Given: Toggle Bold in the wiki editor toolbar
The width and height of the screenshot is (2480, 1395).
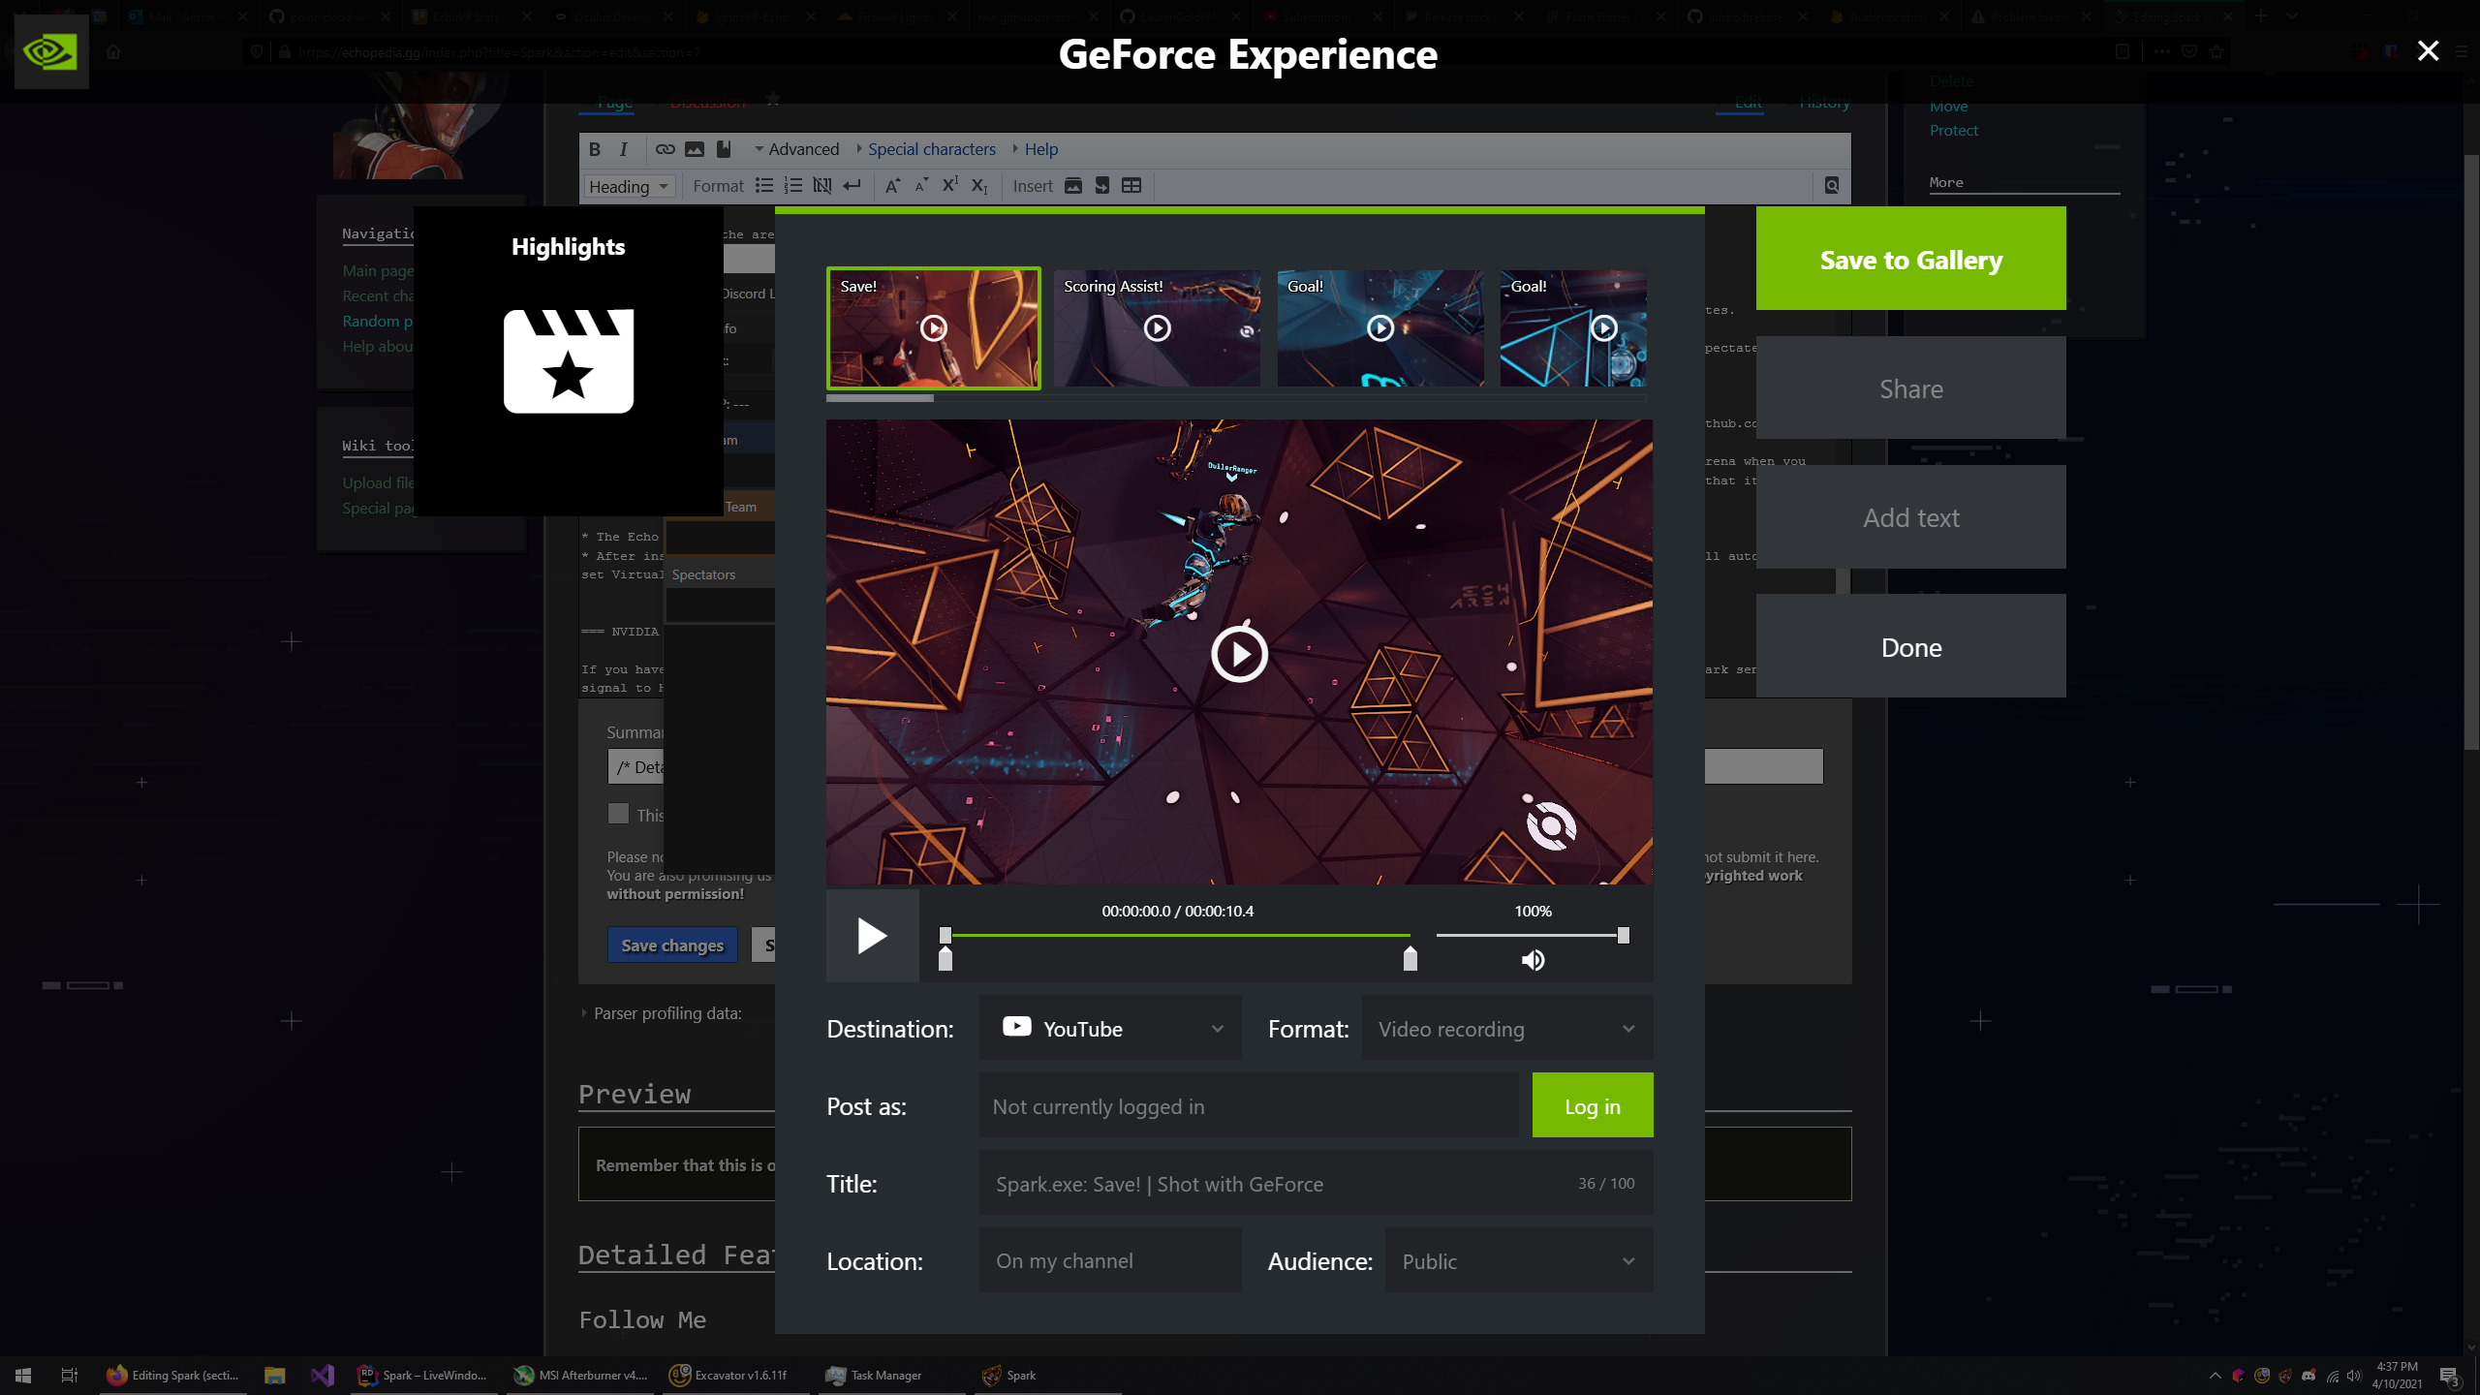Looking at the screenshot, I should pyautogui.click(x=595, y=149).
